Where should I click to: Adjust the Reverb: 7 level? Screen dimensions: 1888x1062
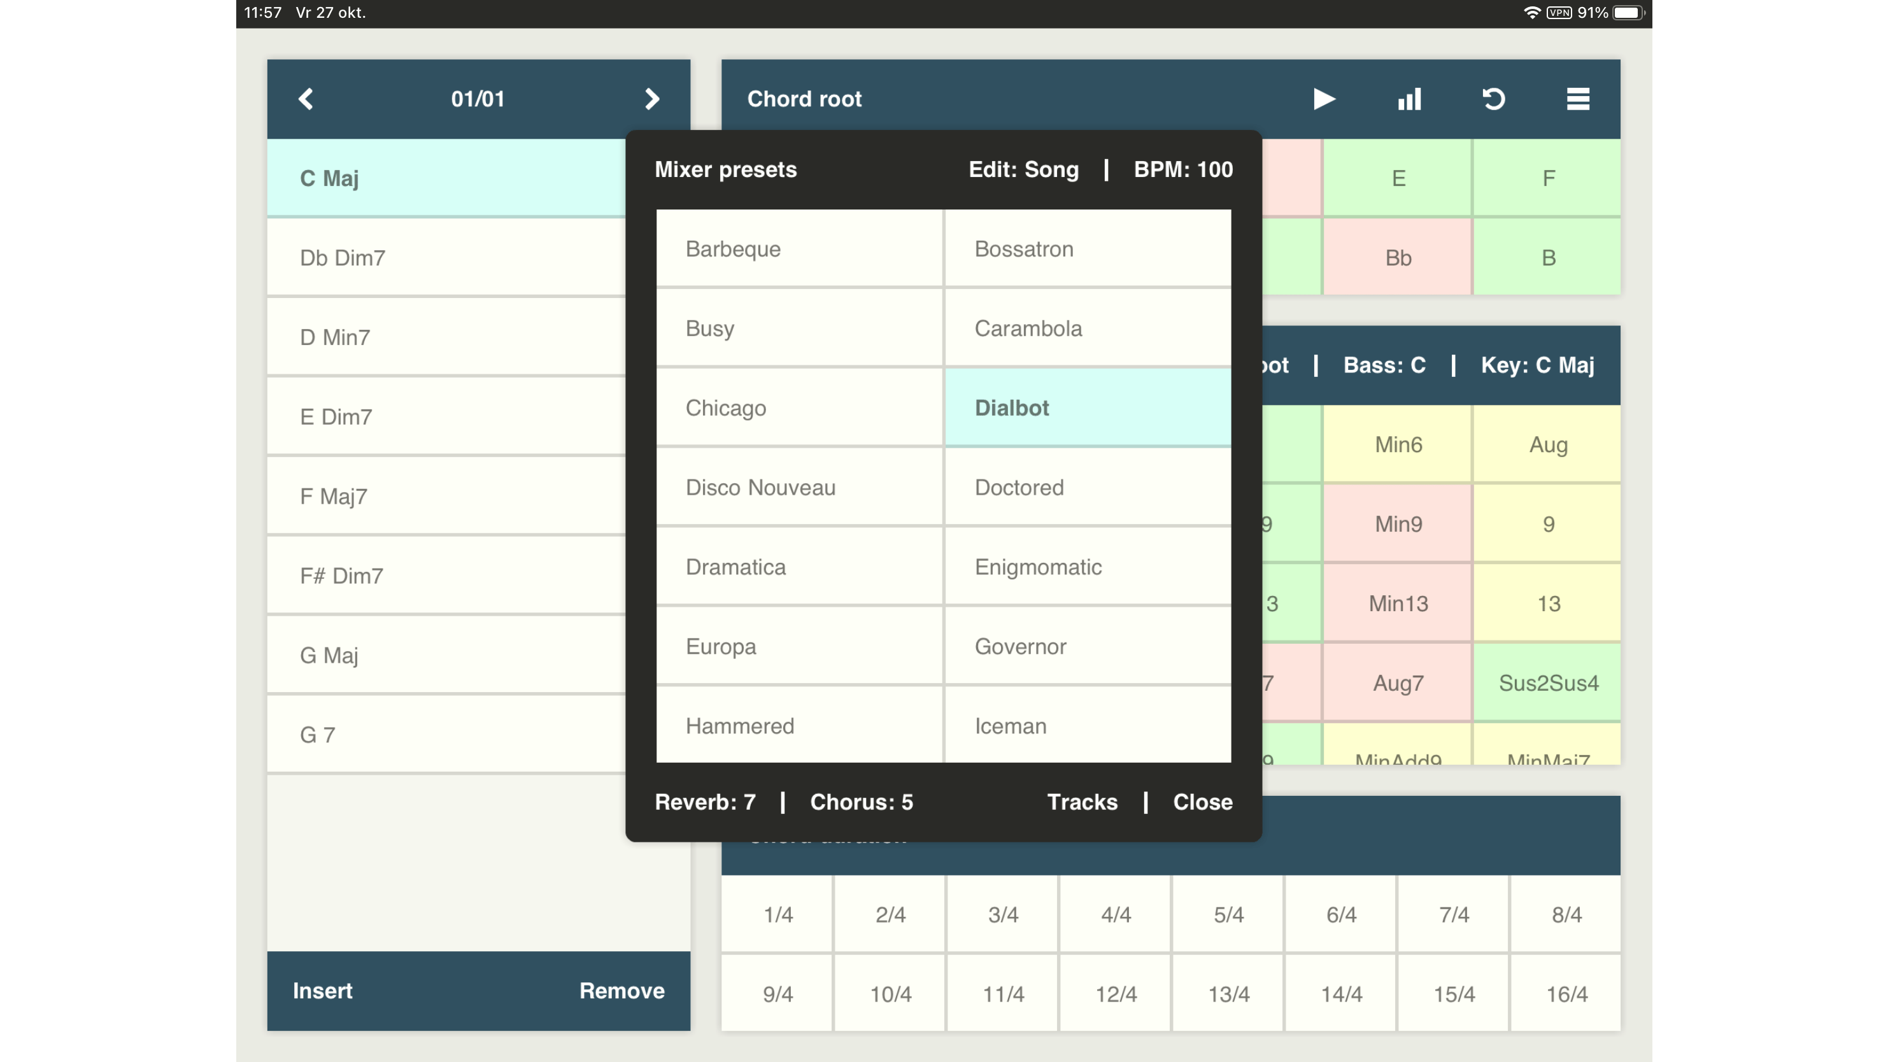point(704,802)
